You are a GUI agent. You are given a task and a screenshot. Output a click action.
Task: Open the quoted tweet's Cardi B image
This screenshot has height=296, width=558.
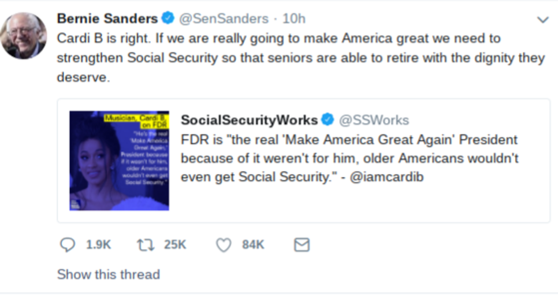click(x=119, y=161)
